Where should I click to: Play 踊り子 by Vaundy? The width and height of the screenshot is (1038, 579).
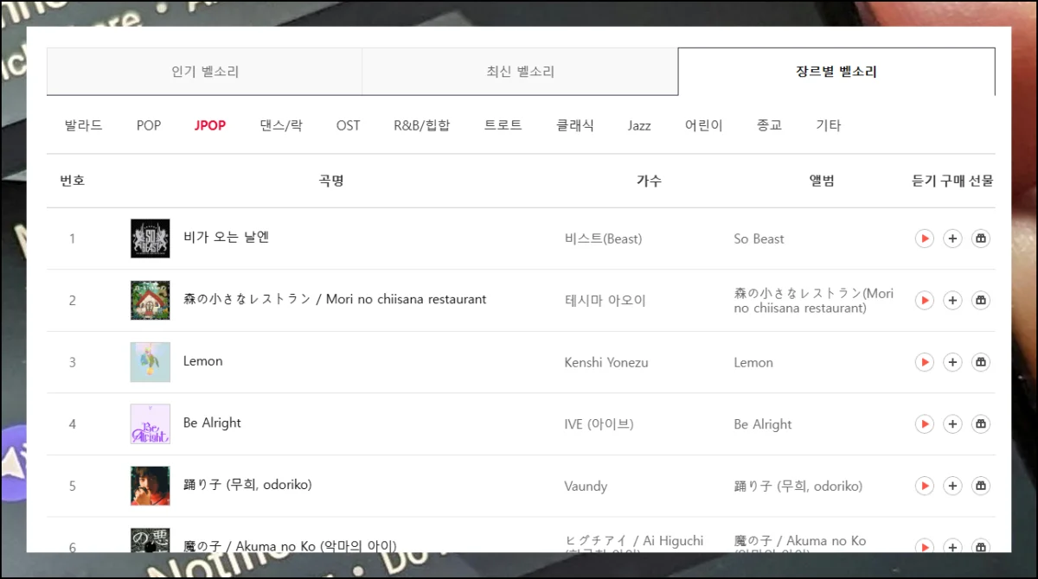pyautogui.click(x=924, y=487)
